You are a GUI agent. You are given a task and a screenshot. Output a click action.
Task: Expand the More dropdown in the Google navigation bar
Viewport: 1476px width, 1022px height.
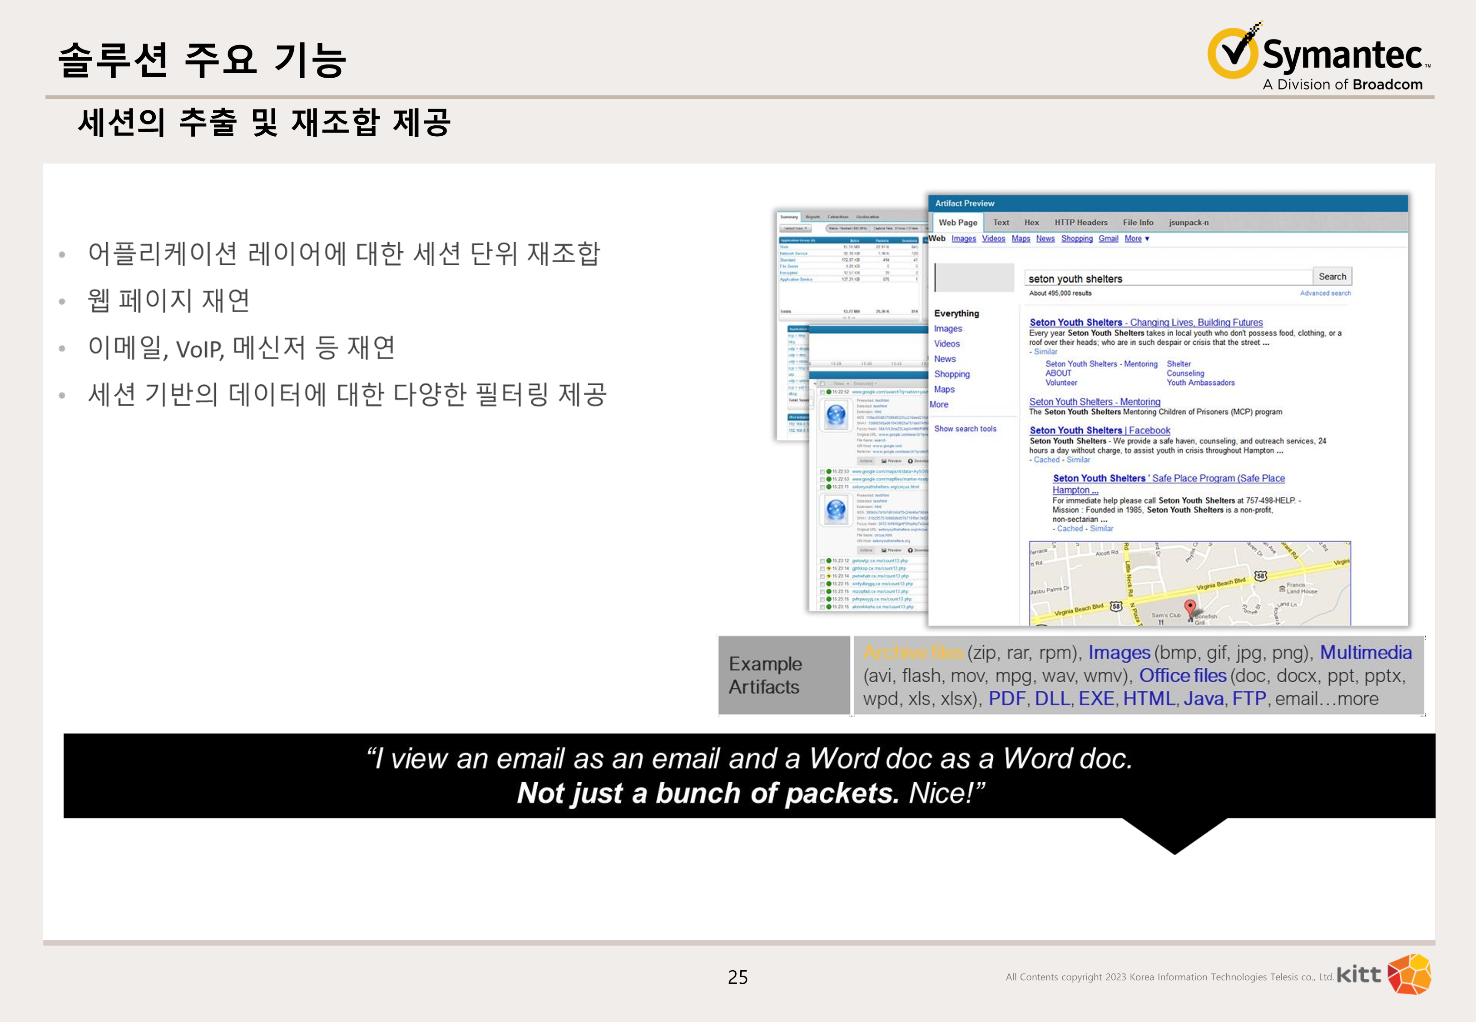pyautogui.click(x=1137, y=239)
